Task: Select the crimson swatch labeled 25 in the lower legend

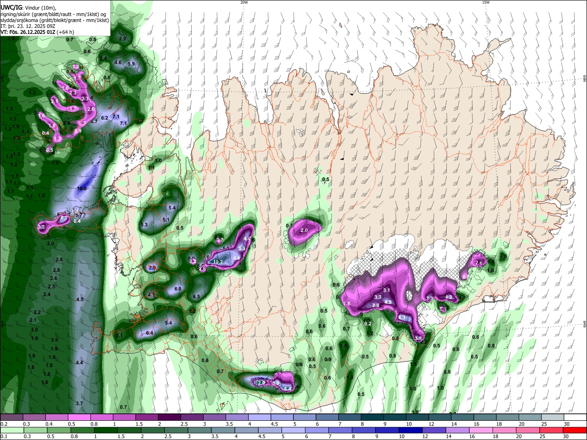Action: 551,430
